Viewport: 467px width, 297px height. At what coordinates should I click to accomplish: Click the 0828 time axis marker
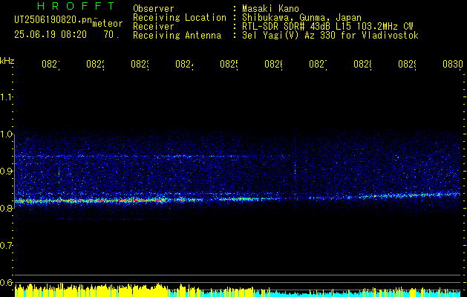coord(362,65)
